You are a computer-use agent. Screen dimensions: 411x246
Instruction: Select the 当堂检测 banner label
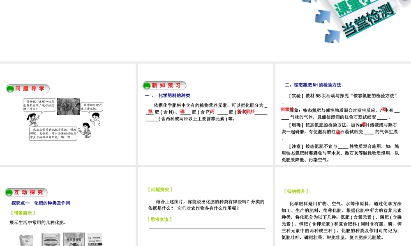point(369,20)
